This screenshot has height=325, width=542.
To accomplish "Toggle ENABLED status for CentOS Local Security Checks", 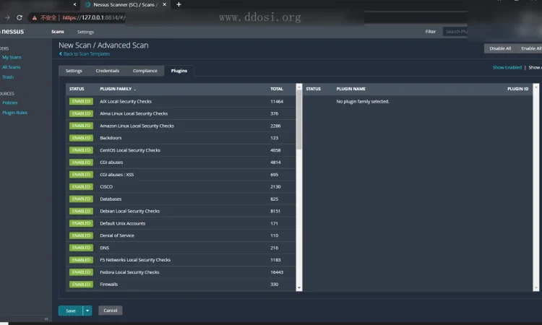I will 81,150.
